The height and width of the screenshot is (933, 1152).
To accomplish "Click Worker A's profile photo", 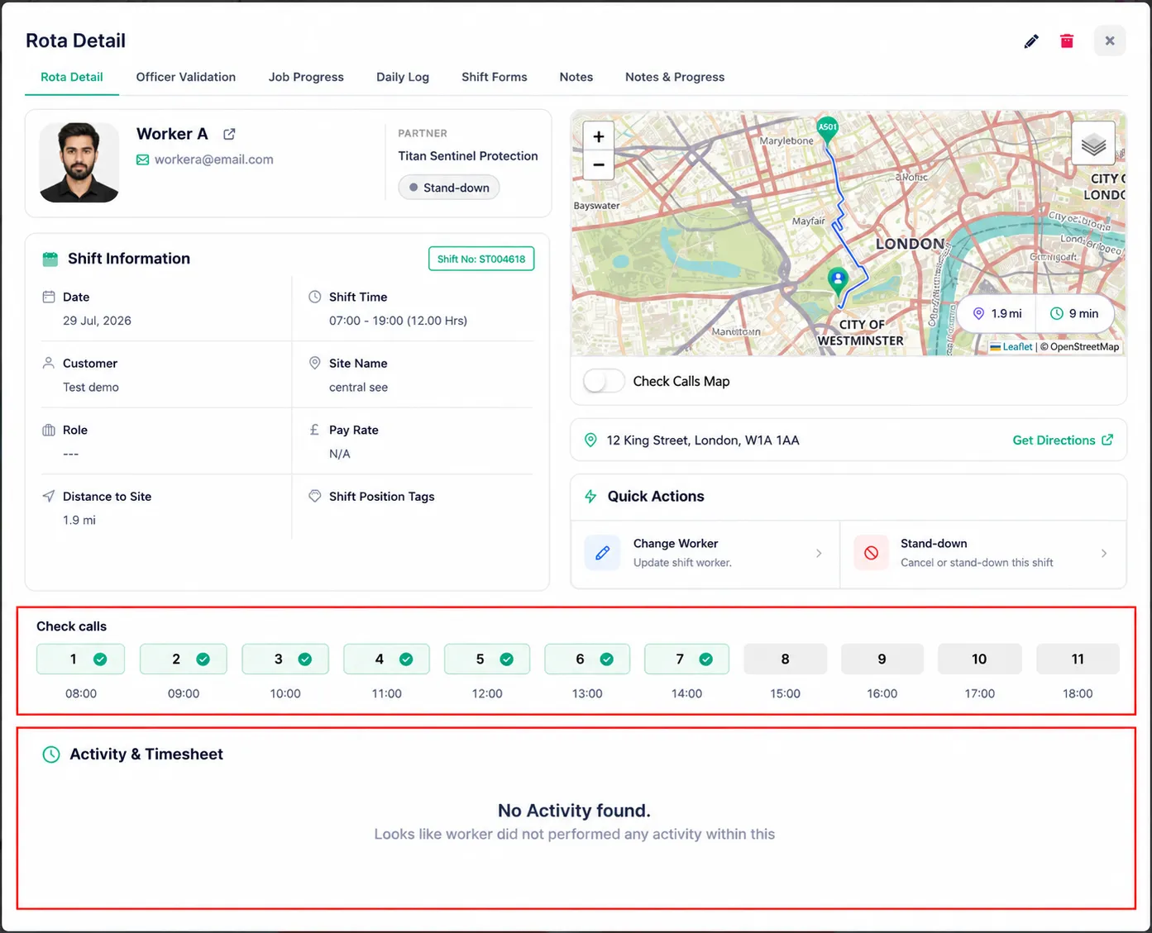I will (x=79, y=163).
